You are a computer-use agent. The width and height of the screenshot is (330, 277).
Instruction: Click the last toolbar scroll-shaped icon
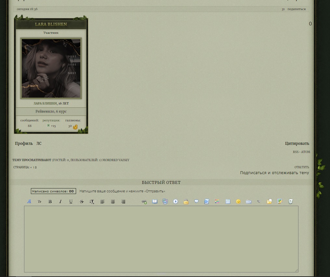290,201
